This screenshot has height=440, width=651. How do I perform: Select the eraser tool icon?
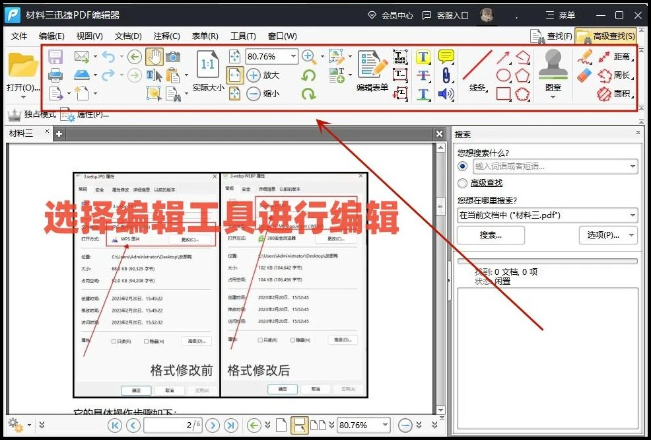coord(584,75)
